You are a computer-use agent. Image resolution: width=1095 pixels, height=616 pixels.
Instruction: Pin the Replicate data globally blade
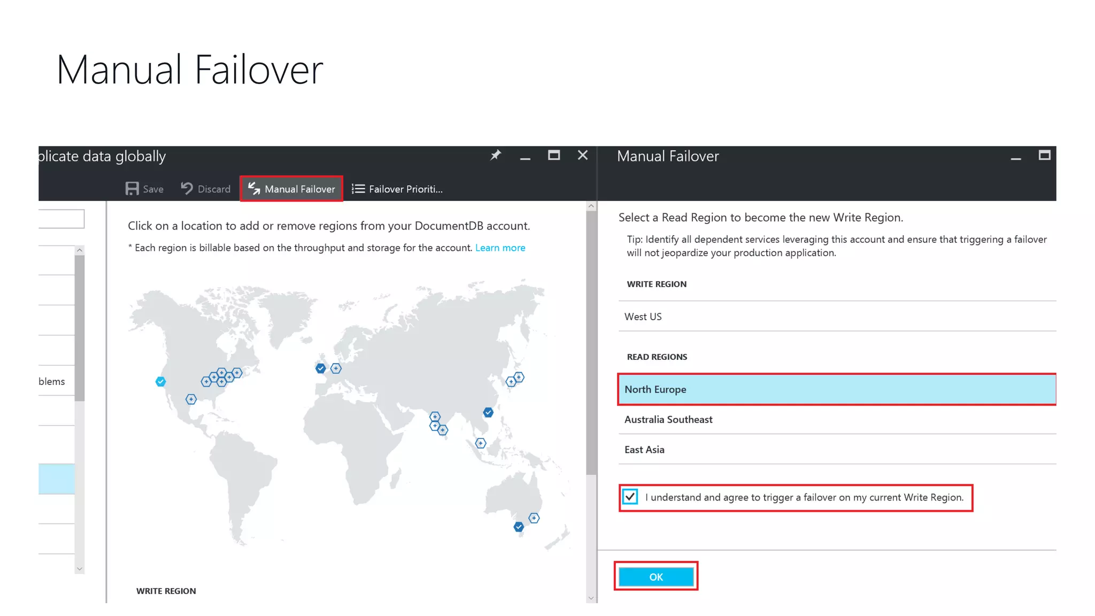click(x=496, y=156)
